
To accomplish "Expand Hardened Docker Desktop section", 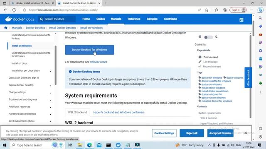I will point(50,115).
